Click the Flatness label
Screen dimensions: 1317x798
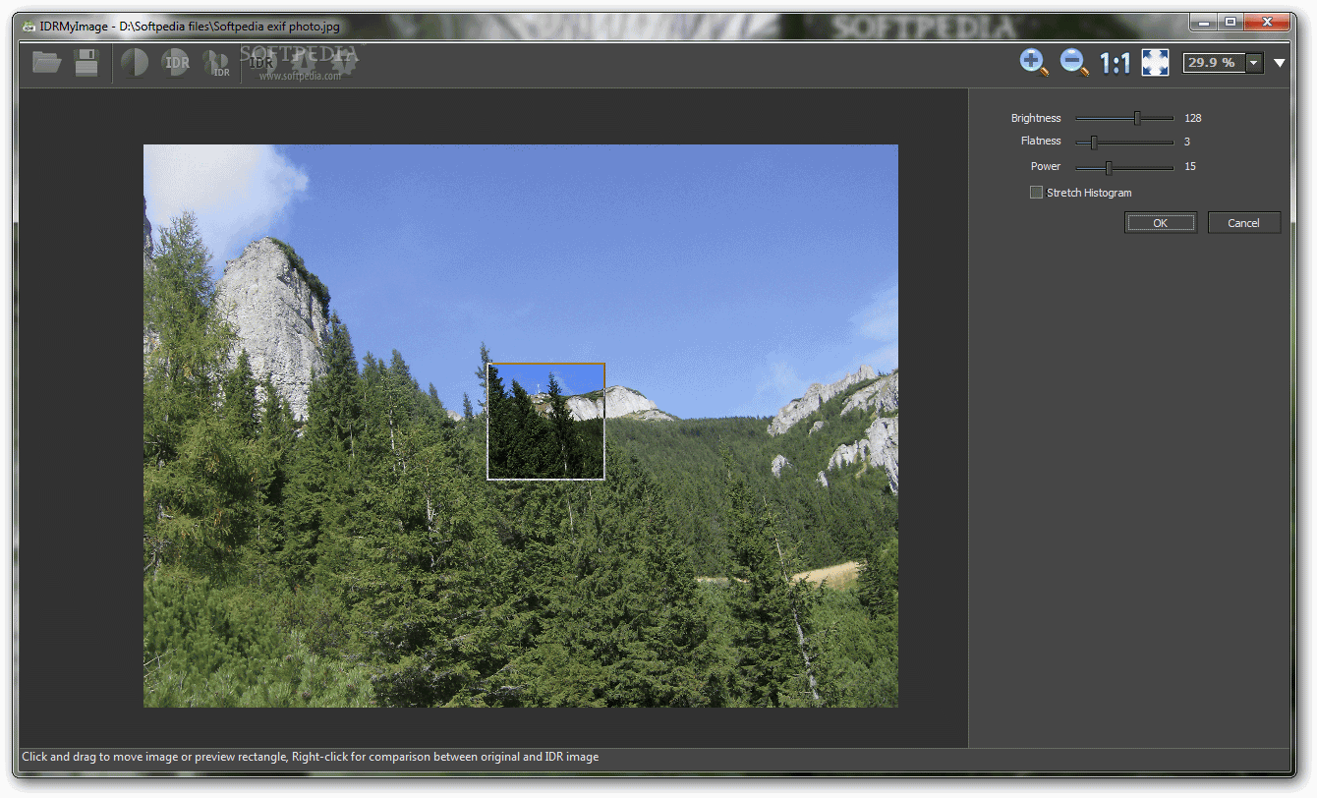click(x=1041, y=142)
